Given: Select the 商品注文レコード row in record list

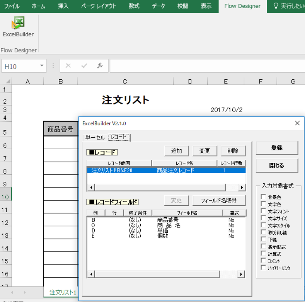Looking at the screenshot, I should coord(166,171).
